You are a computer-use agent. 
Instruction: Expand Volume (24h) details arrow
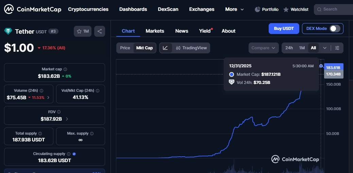[48, 98]
